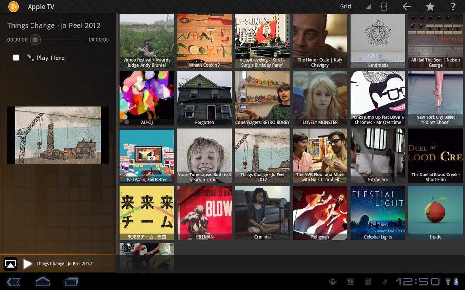Open The Honor Code Katy Chevigny video

[320, 41]
